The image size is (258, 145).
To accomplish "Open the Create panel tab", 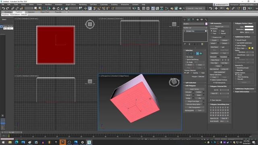I will coord(185,20).
